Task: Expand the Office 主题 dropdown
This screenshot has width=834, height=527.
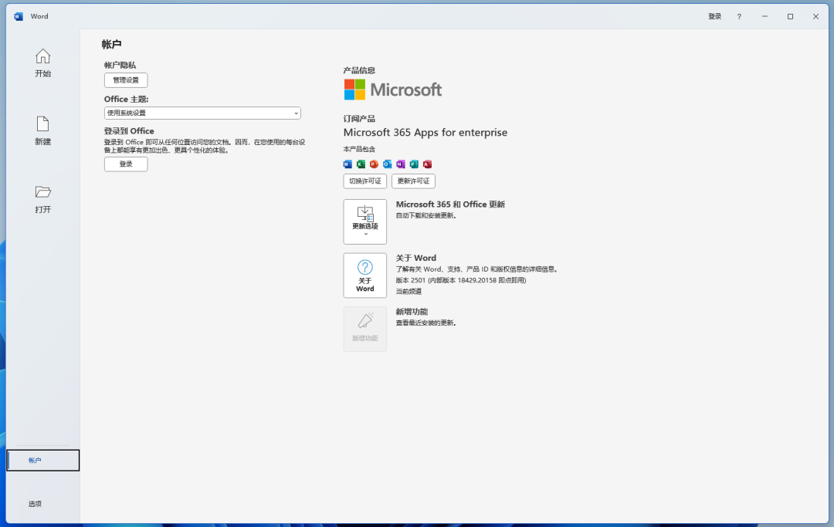Action: point(202,113)
